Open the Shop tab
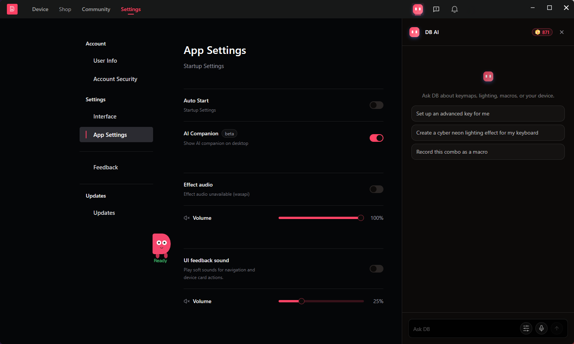 pos(65,9)
